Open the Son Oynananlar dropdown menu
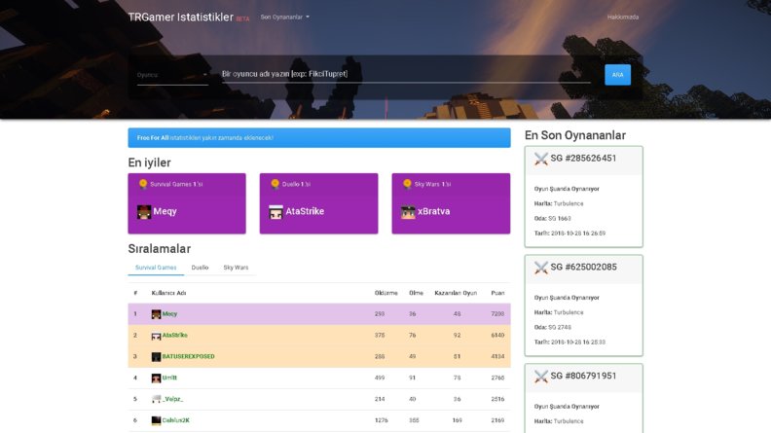This screenshot has height=433, width=771. (x=284, y=18)
